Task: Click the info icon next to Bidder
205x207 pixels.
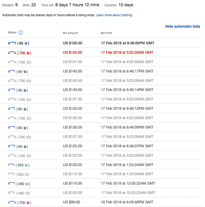Action: 21,33
